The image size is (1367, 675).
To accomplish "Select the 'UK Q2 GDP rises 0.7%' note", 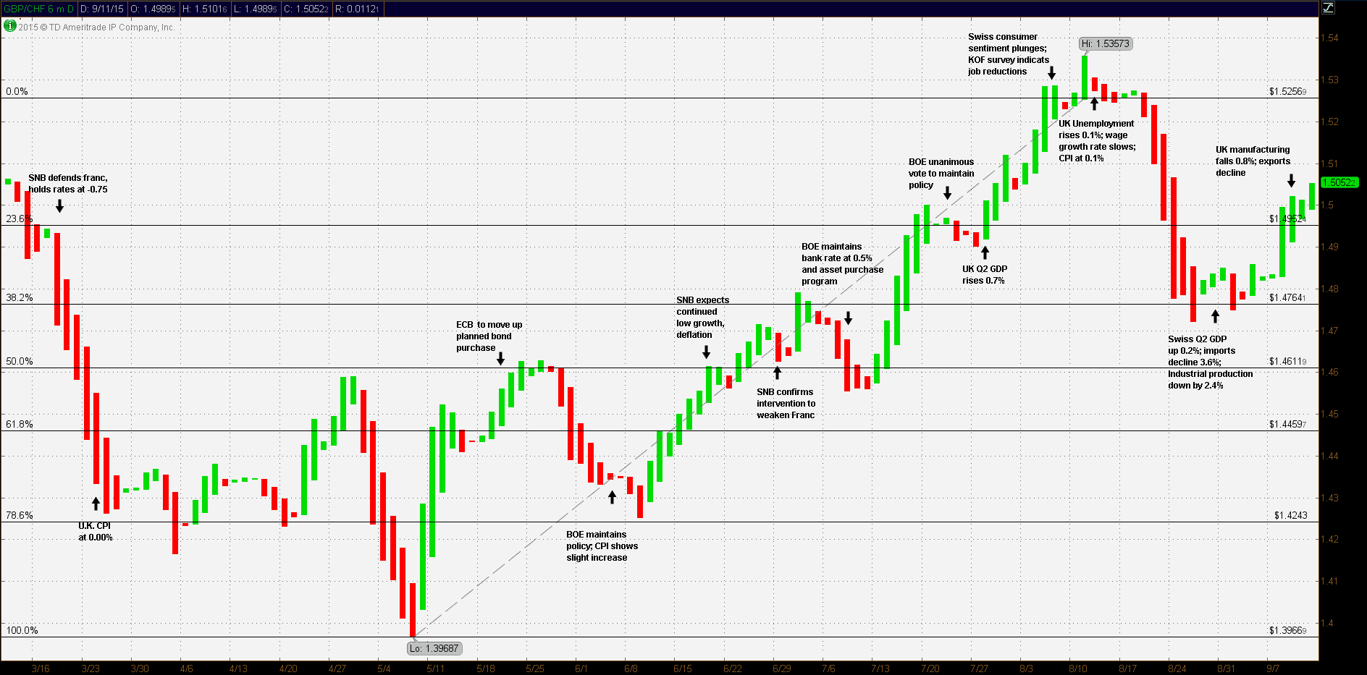I will [984, 274].
